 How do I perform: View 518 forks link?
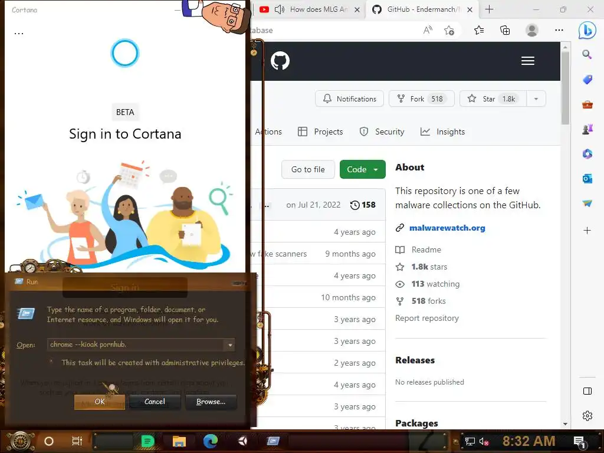click(428, 301)
